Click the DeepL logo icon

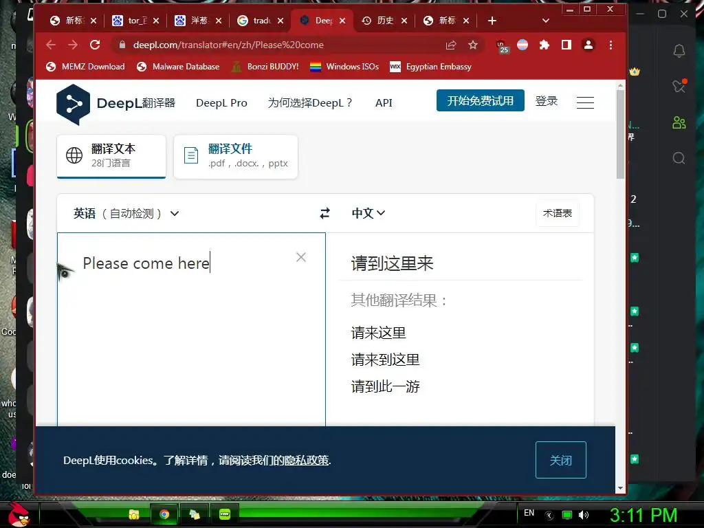coord(73,104)
